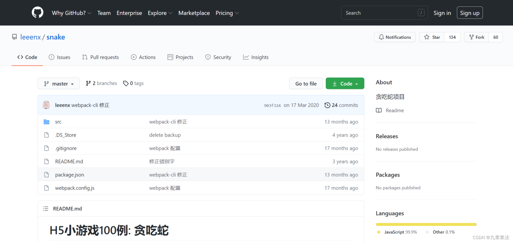
Task: Click the branches icon beside 2 branches
Action: click(x=88, y=83)
